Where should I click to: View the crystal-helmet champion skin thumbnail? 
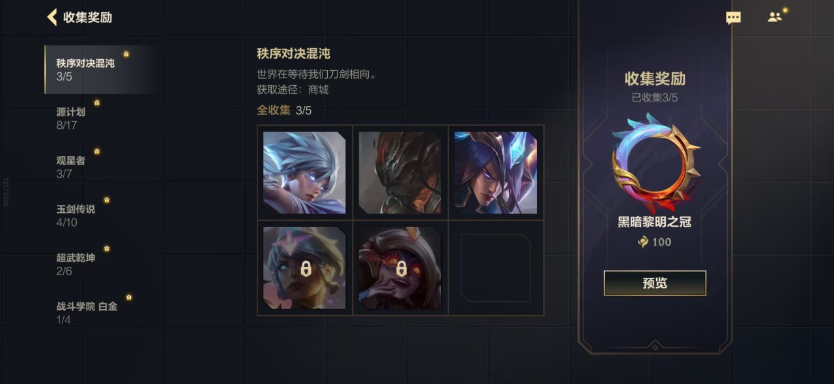coord(496,172)
